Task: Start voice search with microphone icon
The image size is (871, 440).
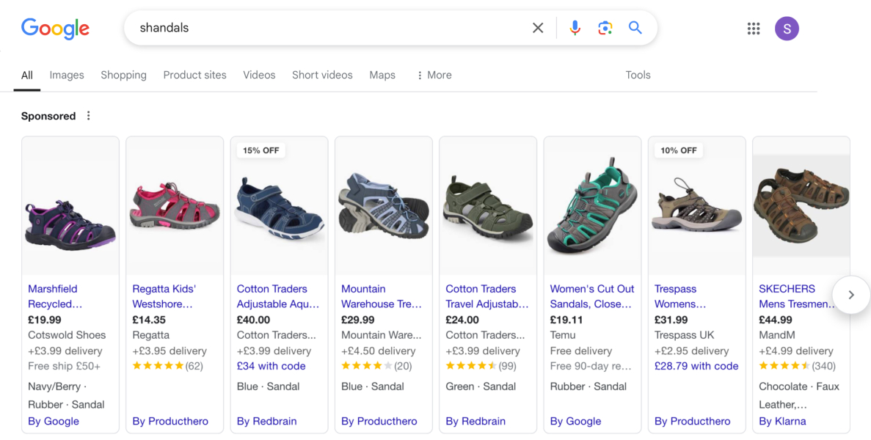Action: (x=575, y=28)
